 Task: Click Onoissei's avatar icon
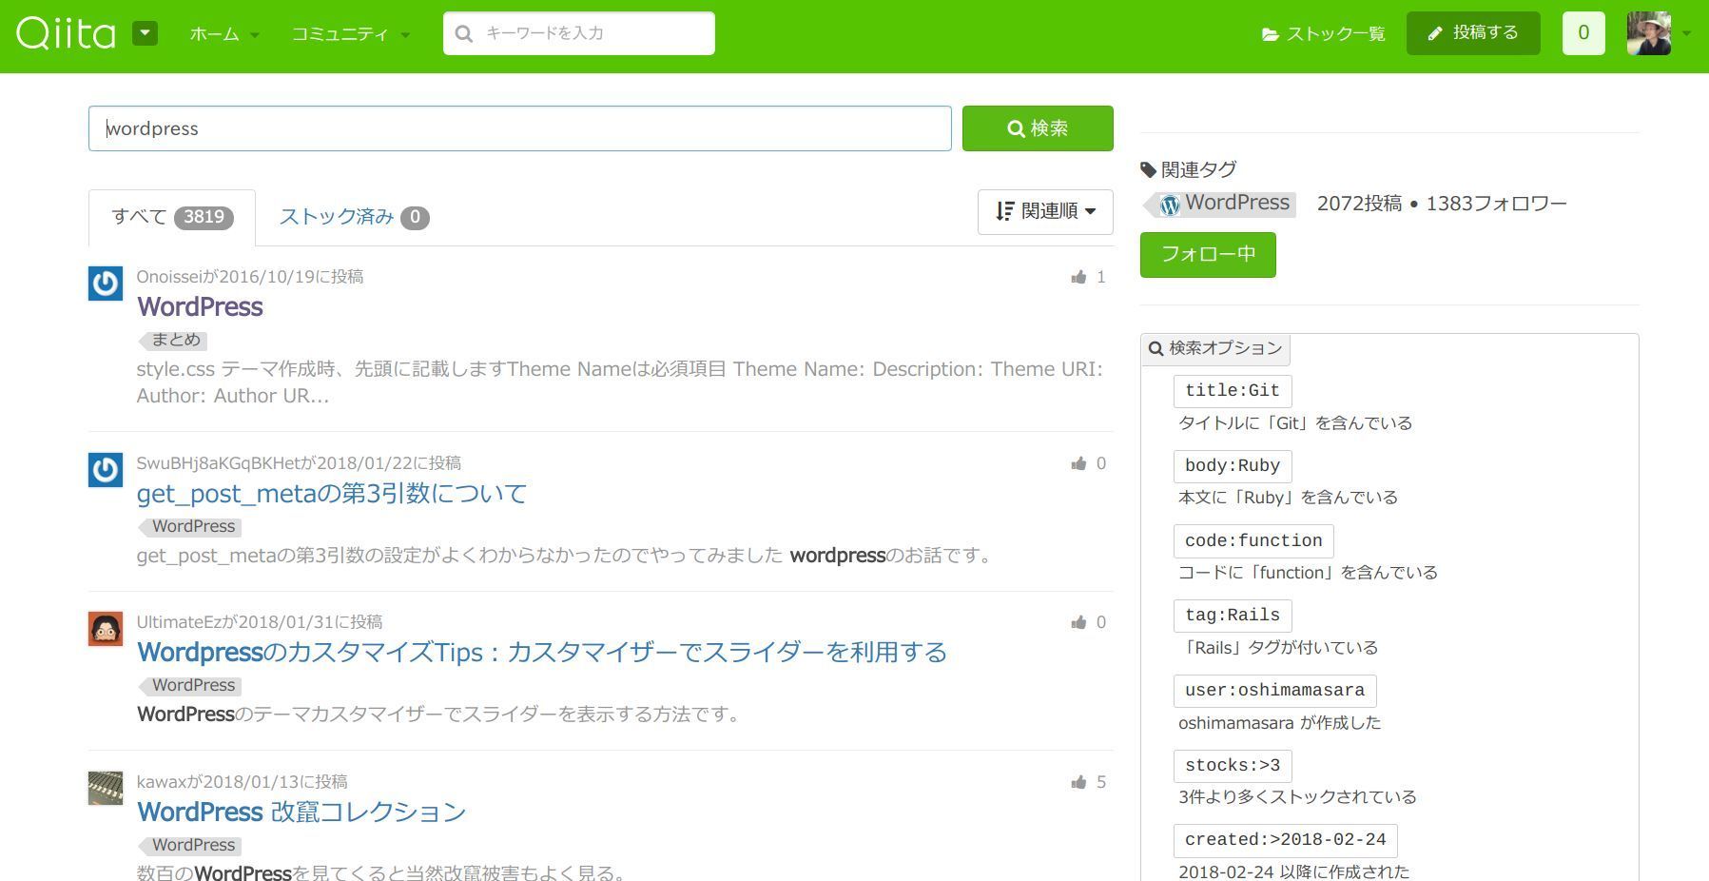[x=106, y=284]
